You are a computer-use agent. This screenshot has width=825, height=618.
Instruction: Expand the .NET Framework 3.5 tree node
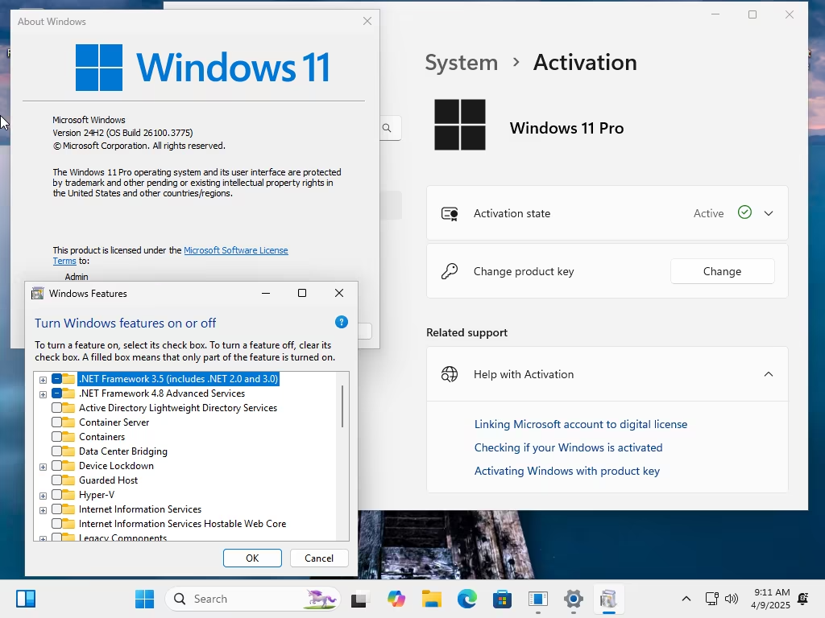44,380
